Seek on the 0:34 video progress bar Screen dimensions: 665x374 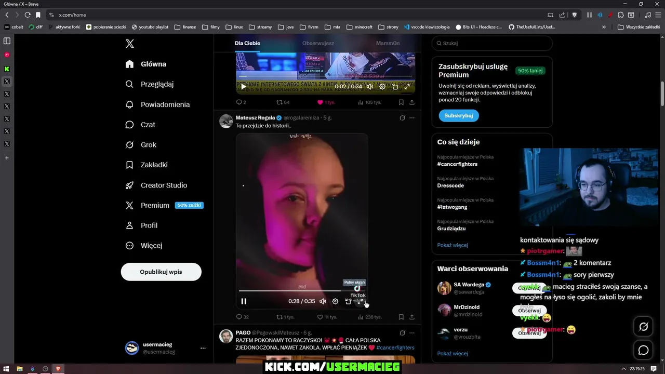[325, 76]
